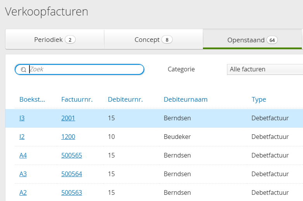Screen dimensions: 303x201
Task: Sort by Type column header
Action: click(259, 100)
